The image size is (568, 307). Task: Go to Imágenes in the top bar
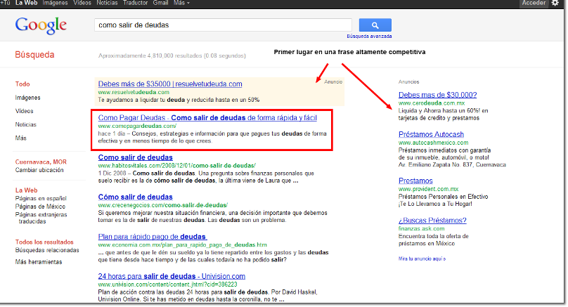click(x=55, y=3)
